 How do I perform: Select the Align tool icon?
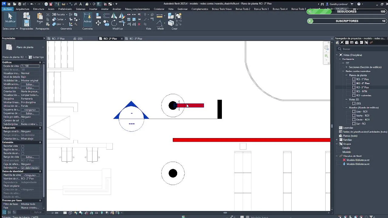tap(98, 16)
